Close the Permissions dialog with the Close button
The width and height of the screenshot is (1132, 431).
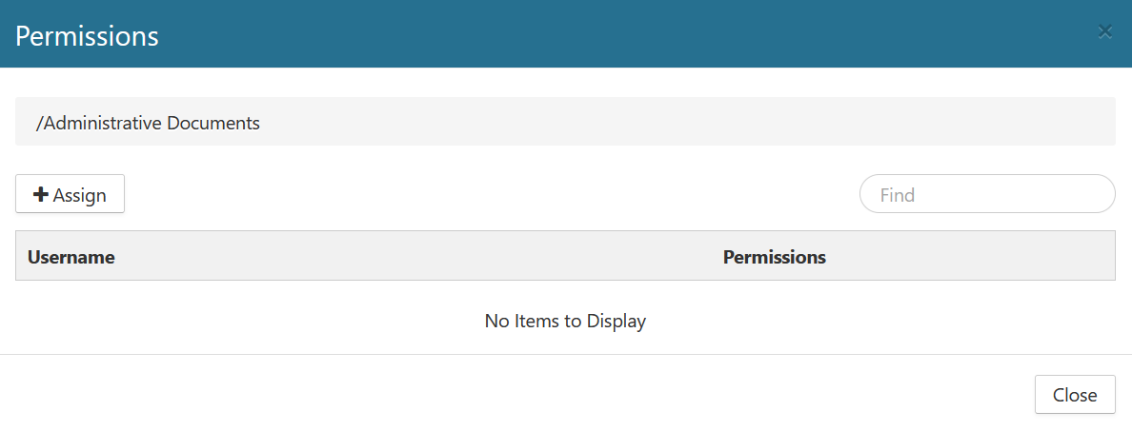pyautogui.click(x=1075, y=395)
